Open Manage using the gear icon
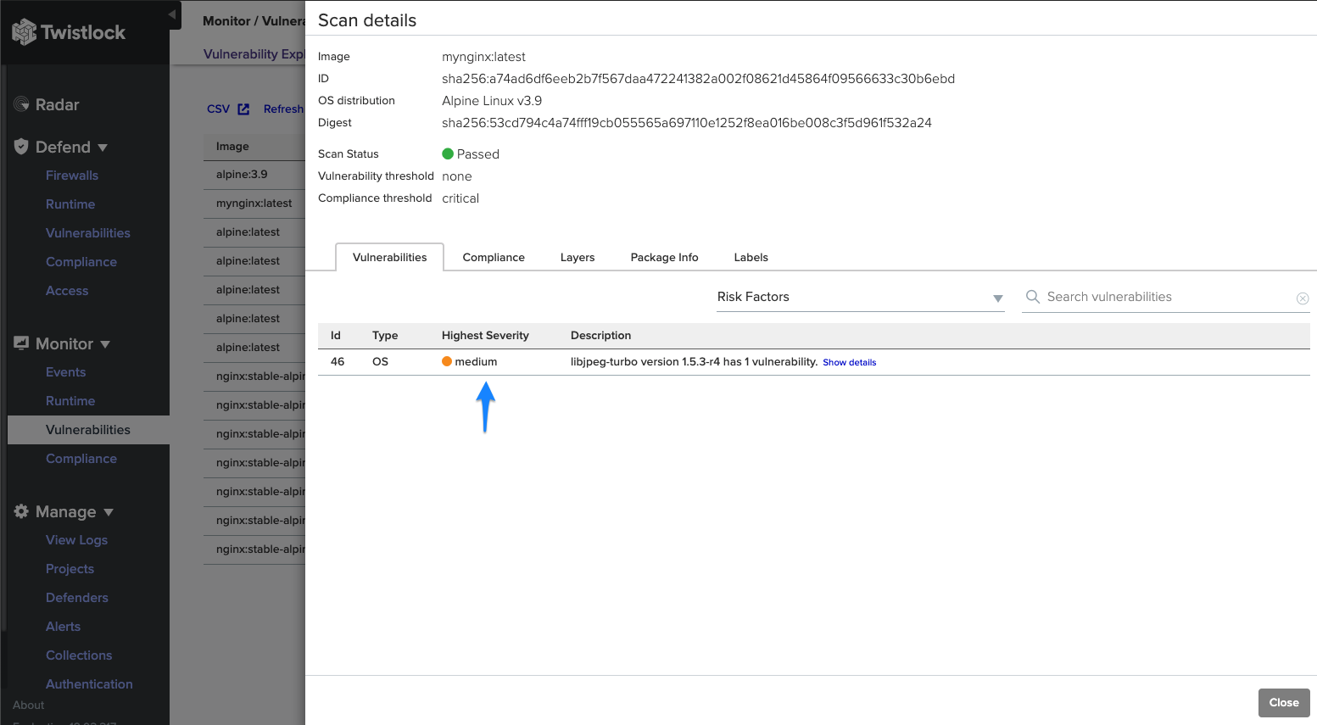The height and width of the screenshot is (725, 1317). [x=20, y=510]
